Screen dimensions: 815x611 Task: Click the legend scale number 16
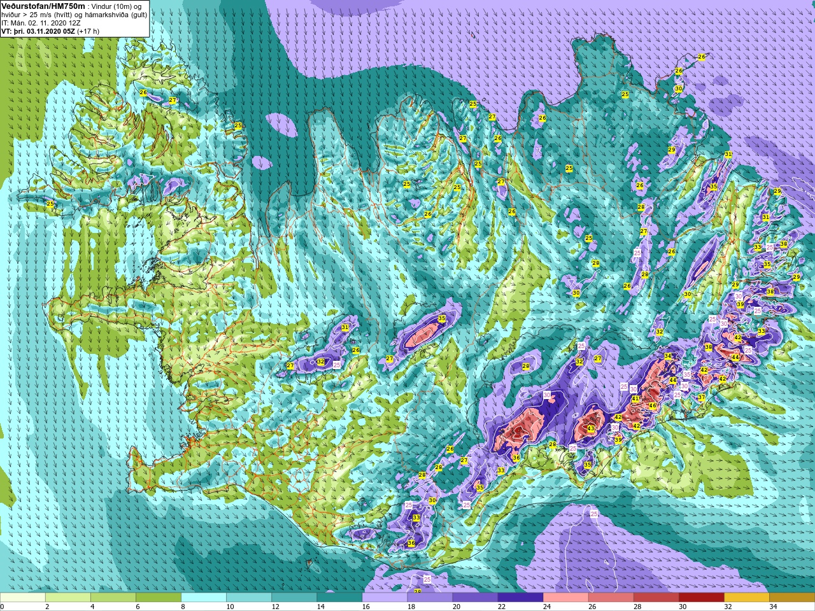366,607
